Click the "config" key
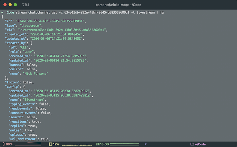The image size is (237, 147). 12,87
